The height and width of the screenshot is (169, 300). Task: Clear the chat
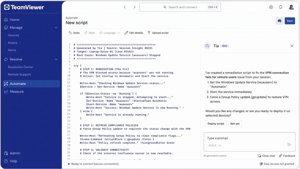coord(266,156)
